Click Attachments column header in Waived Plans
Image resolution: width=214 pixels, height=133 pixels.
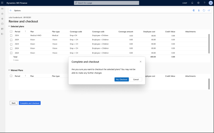190,76
